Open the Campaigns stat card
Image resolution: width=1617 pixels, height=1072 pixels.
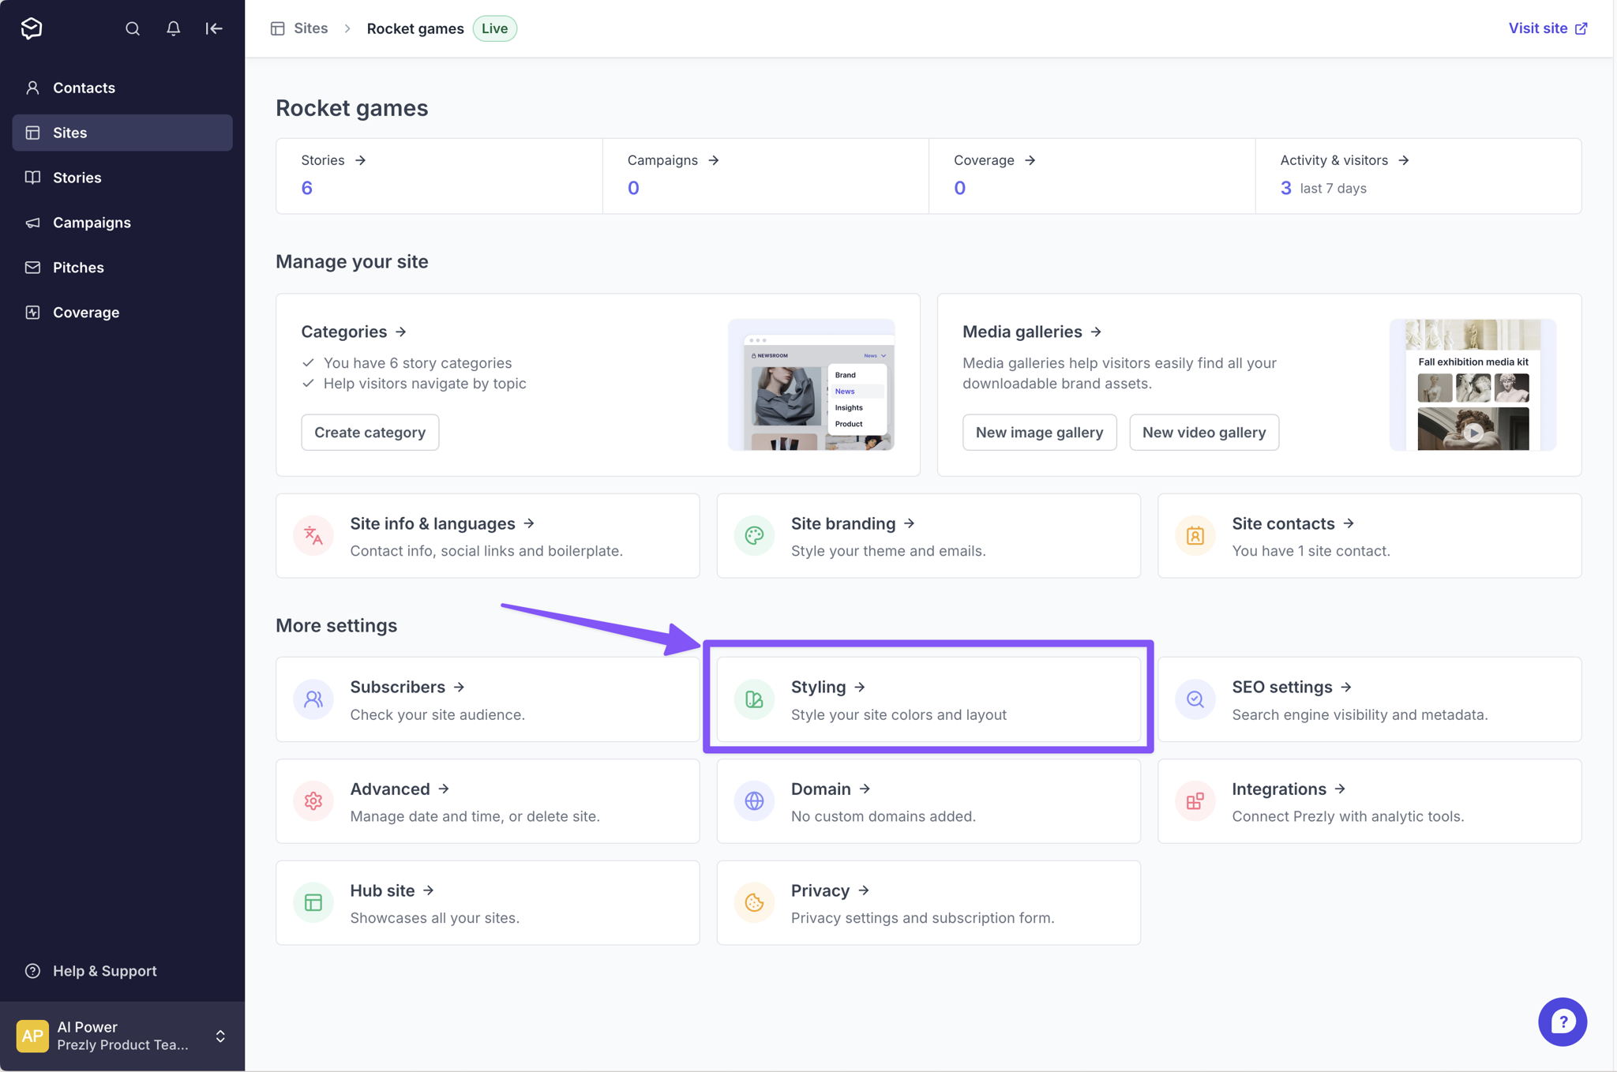(766, 176)
